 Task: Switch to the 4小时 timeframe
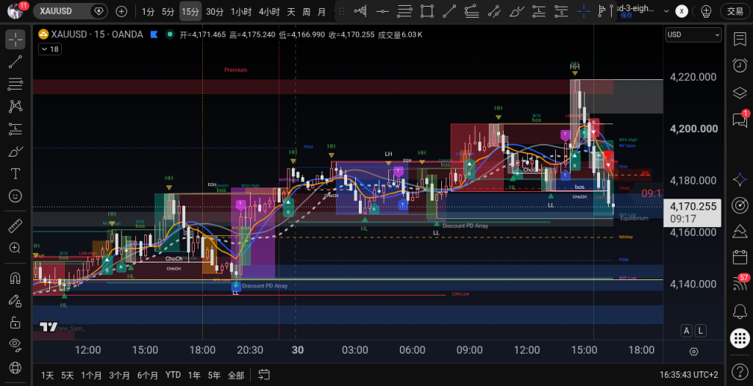[269, 12]
